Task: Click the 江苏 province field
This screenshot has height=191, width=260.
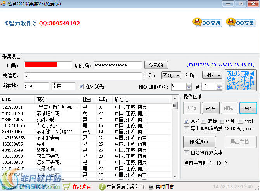Action: pyautogui.click(x=36, y=86)
